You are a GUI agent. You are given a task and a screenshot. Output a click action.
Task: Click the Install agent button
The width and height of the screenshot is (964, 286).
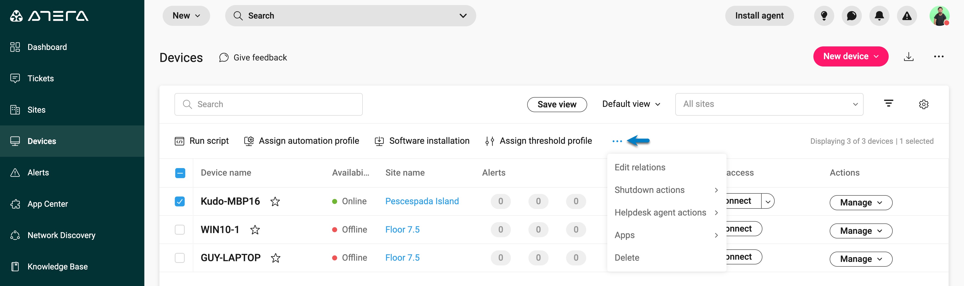(759, 16)
